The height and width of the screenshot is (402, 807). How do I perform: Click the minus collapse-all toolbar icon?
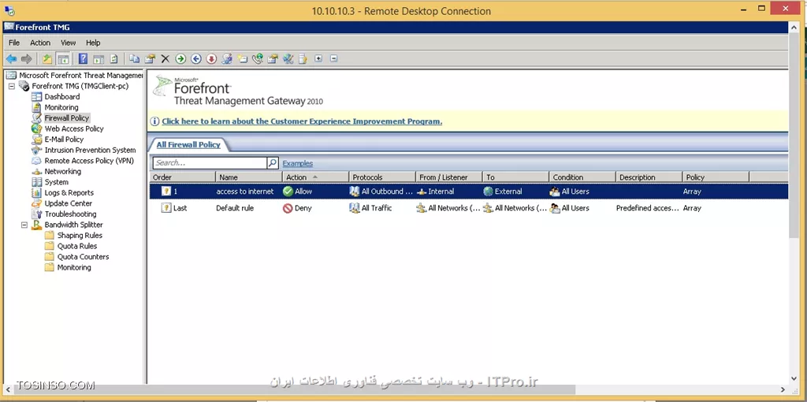click(x=333, y=58)
